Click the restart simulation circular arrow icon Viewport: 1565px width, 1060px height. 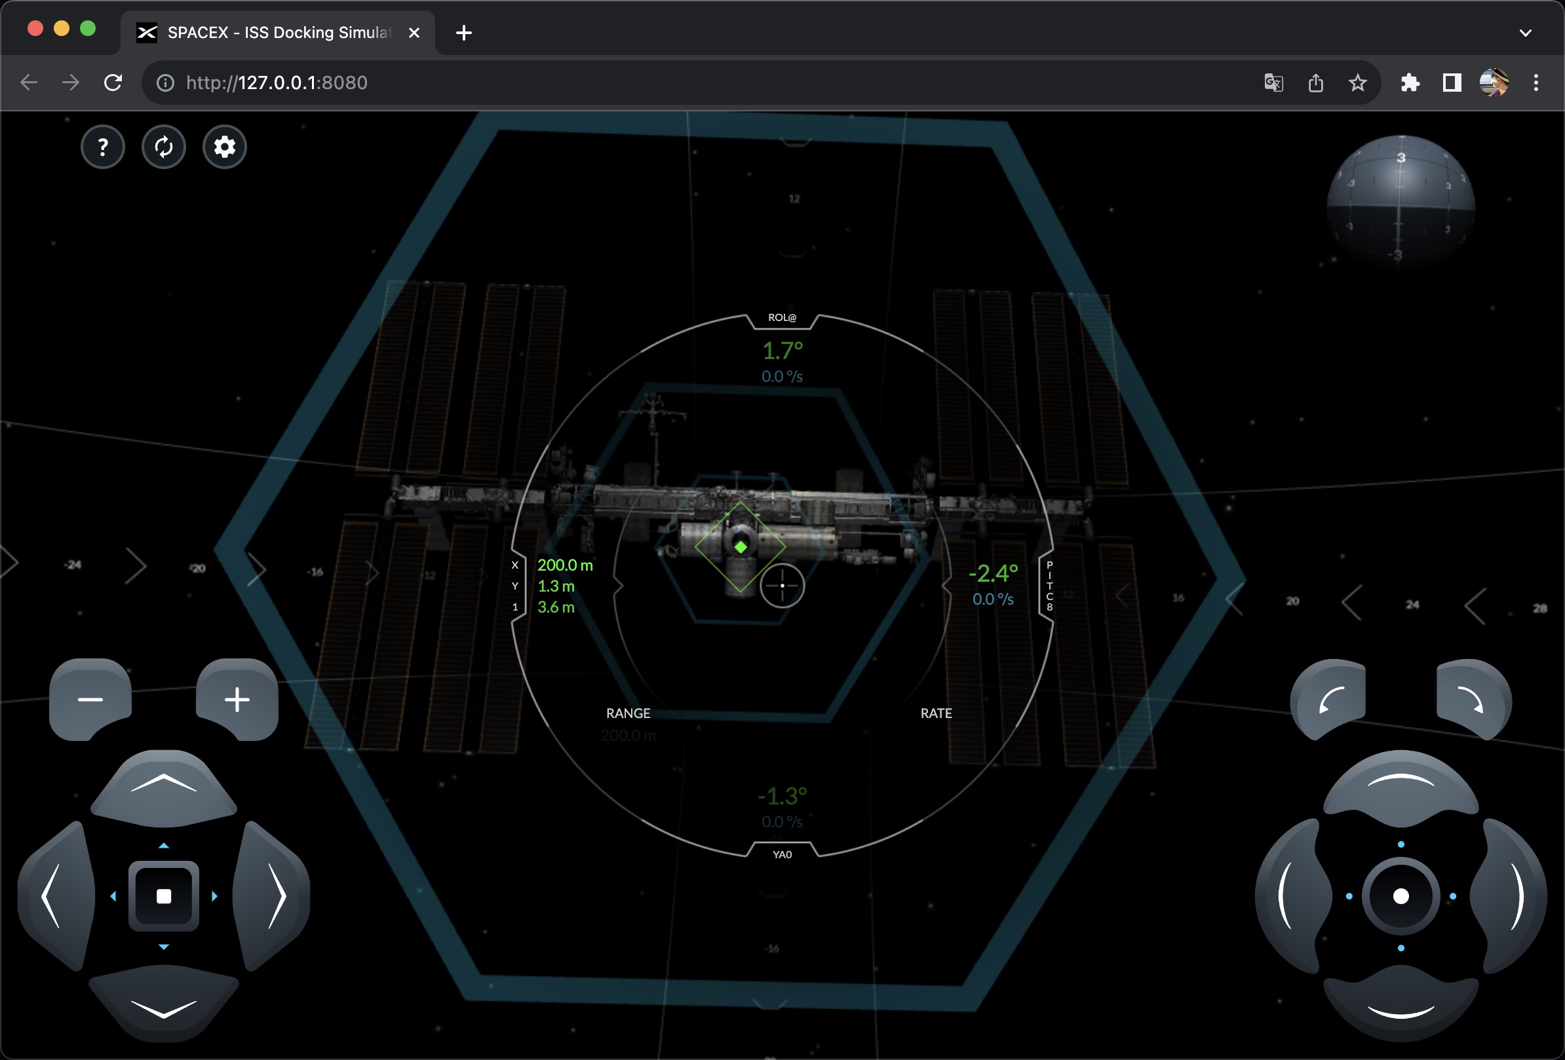point(164,147)
